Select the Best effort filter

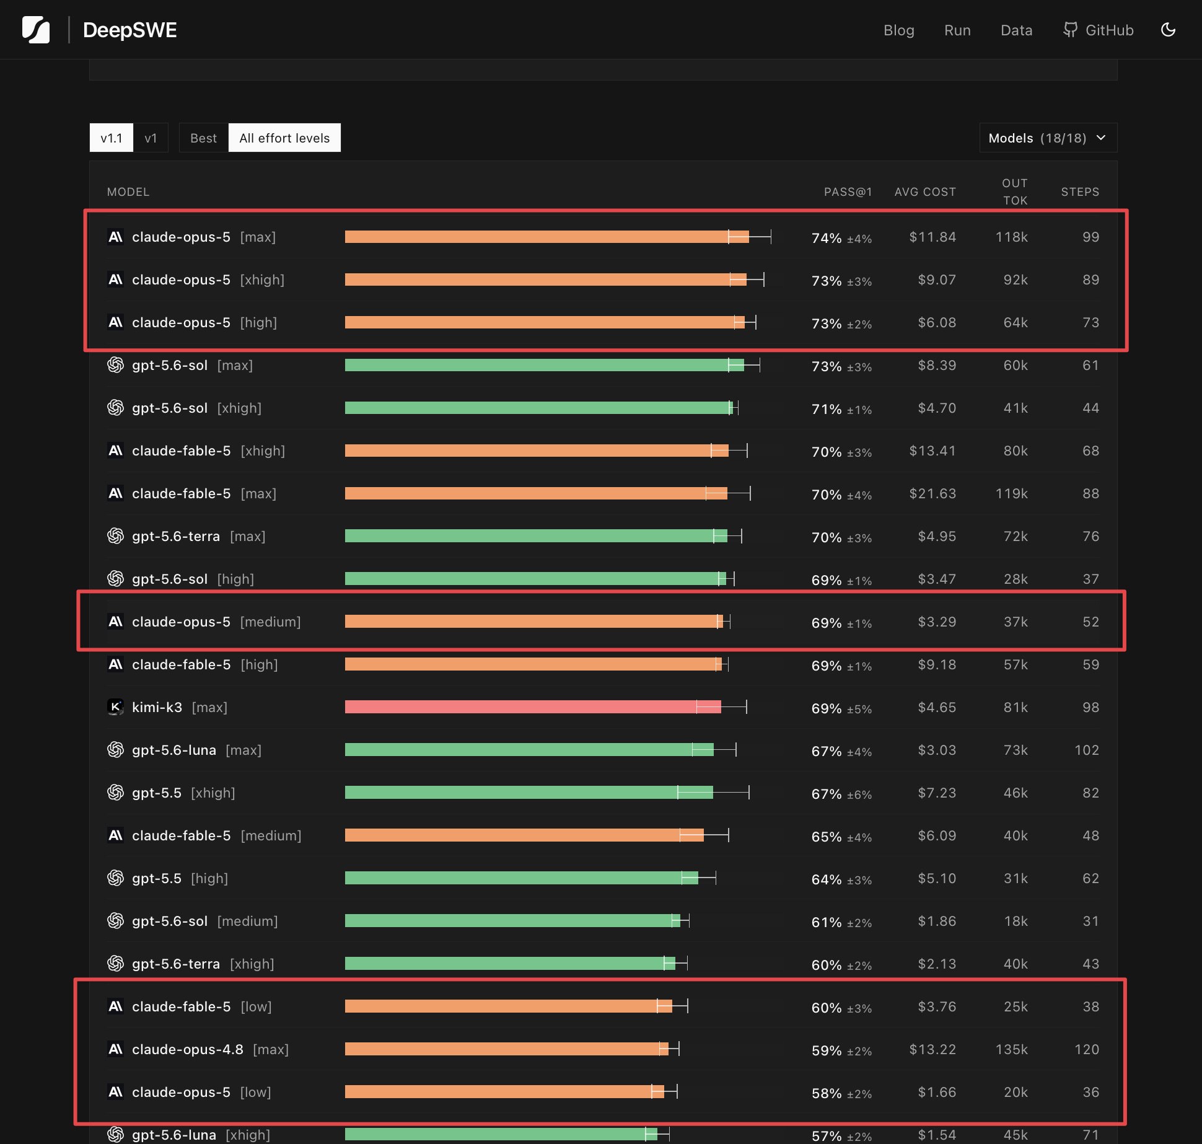click(203, 138)
